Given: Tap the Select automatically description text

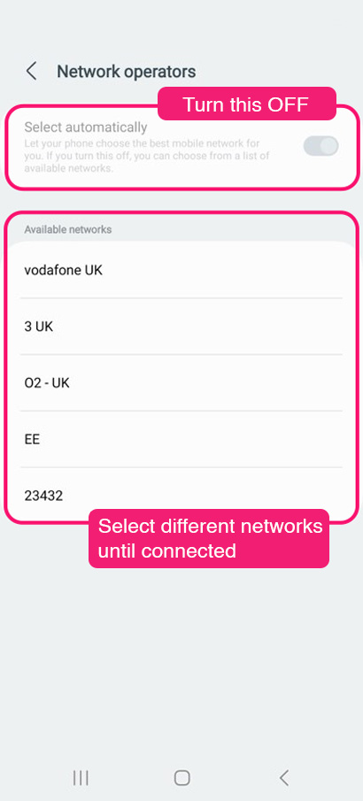Looking at the screenshot, I should tap(147, 155).
